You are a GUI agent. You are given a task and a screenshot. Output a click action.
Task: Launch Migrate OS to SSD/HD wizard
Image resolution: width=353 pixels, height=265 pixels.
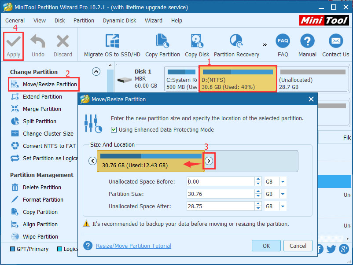click(x=112, y=45)
